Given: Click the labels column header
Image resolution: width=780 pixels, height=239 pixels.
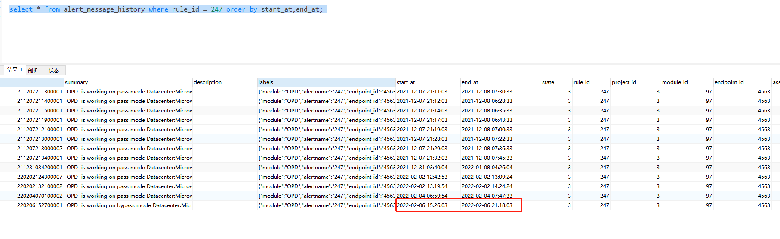Looking at the screenshot, I should pyautogui.click(x=266, y=82).
